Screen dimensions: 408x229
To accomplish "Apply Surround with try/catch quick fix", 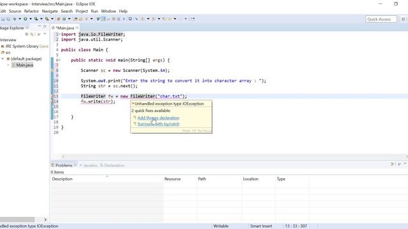I will (x=158, y=124).
